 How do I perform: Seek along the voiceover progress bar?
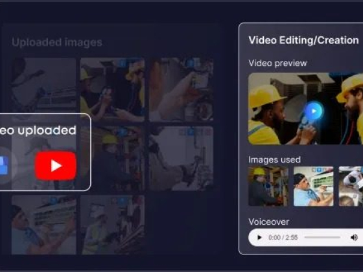coord(322,237)
